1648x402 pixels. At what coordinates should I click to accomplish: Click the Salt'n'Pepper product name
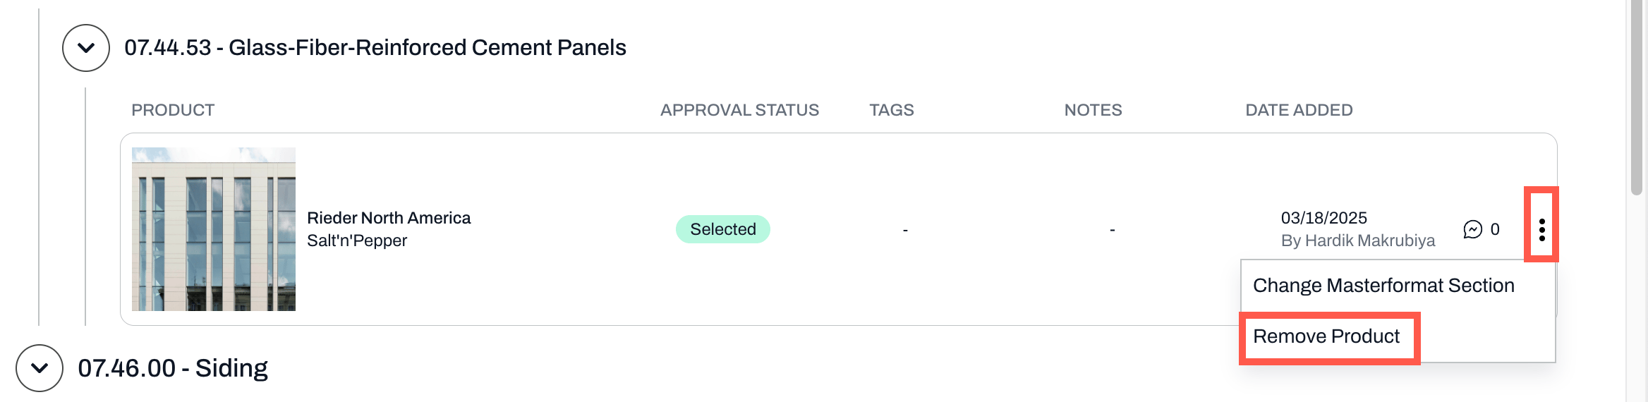[x=357, y=240]
